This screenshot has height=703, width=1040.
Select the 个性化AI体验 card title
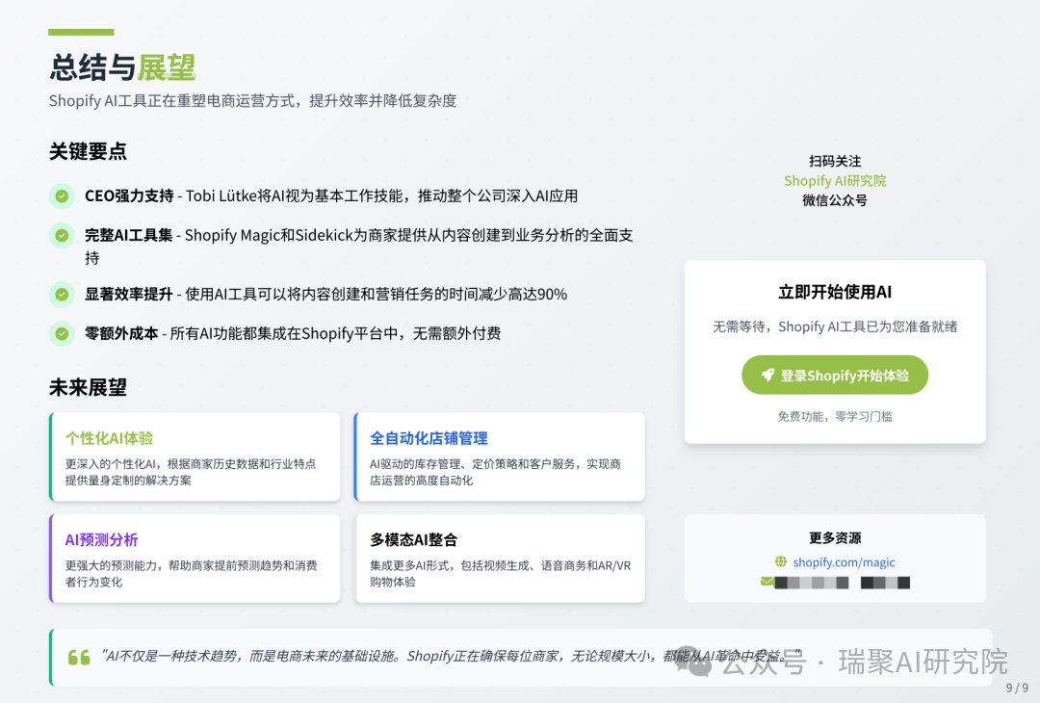click(x=110, y=438)
